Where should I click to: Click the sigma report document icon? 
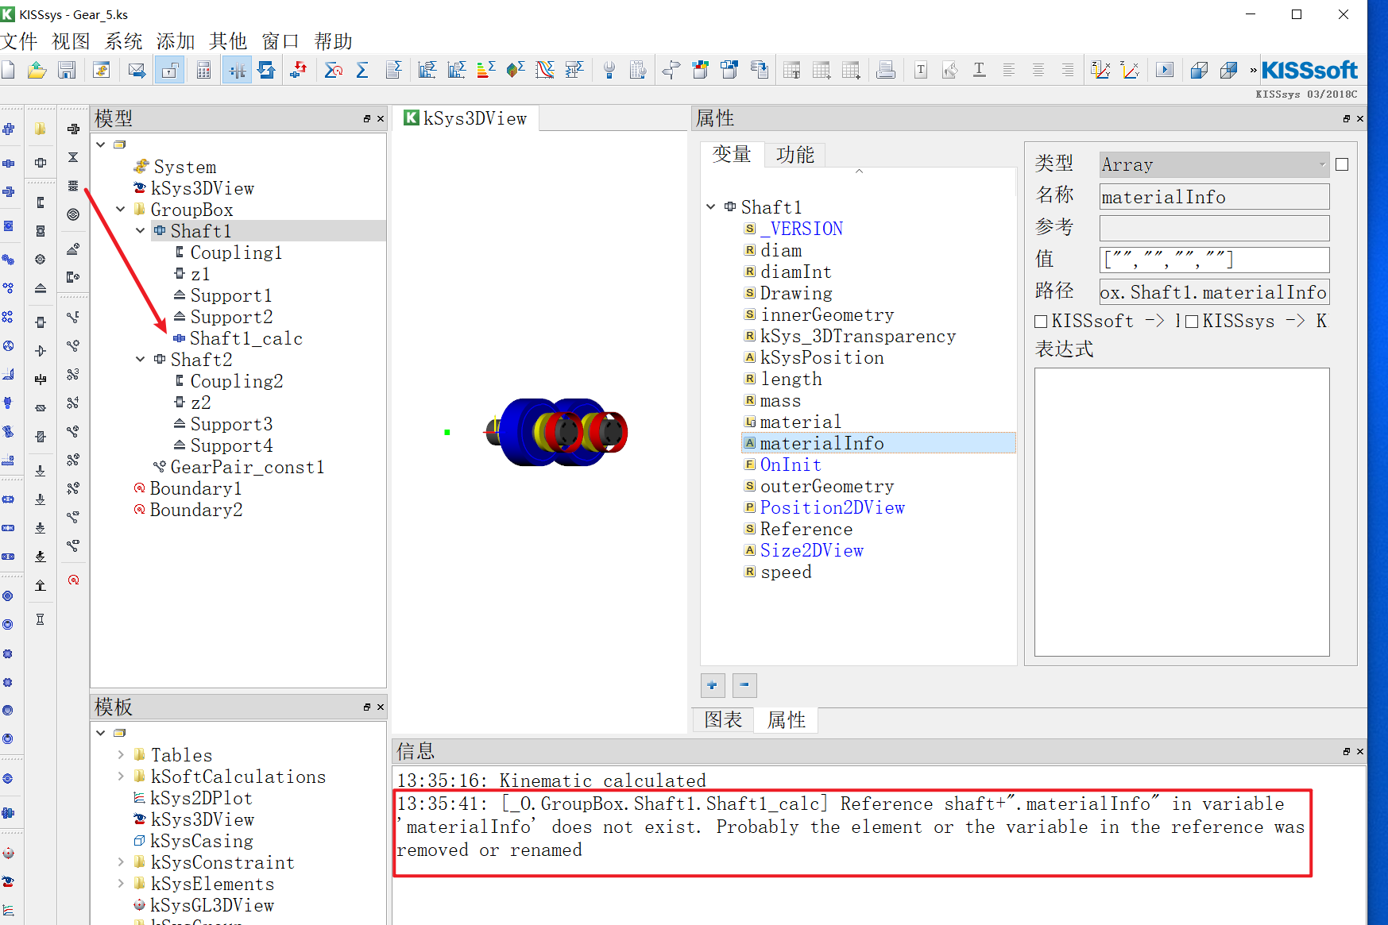point(393,70)
